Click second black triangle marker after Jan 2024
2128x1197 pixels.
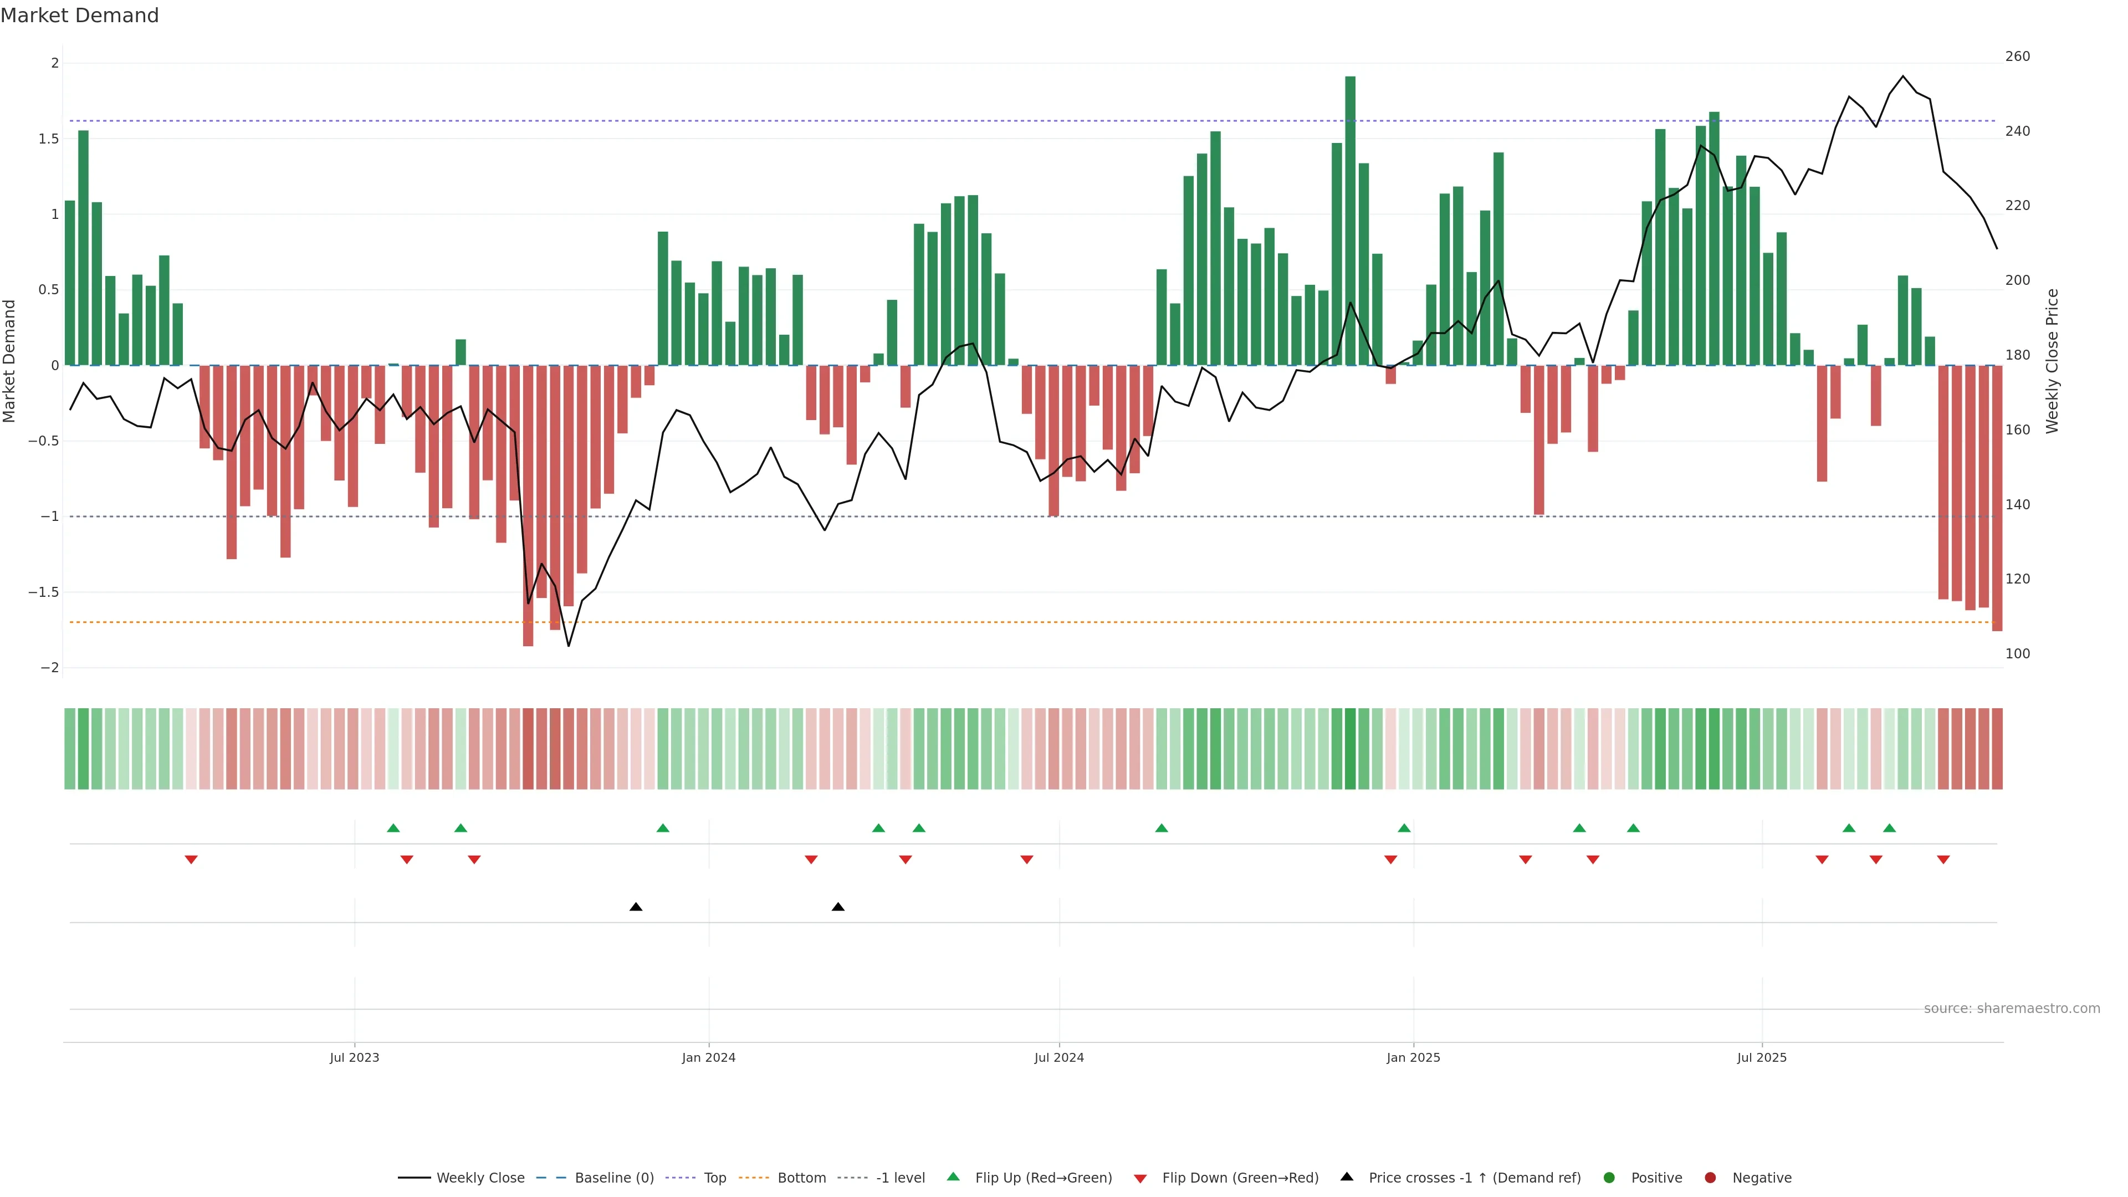pos(838,907)
